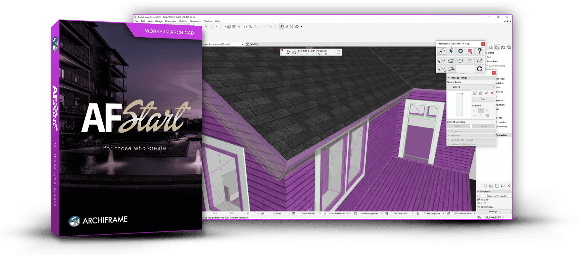
Task: Open Layout Book icon in Navigator
Action: click(503, 47)
